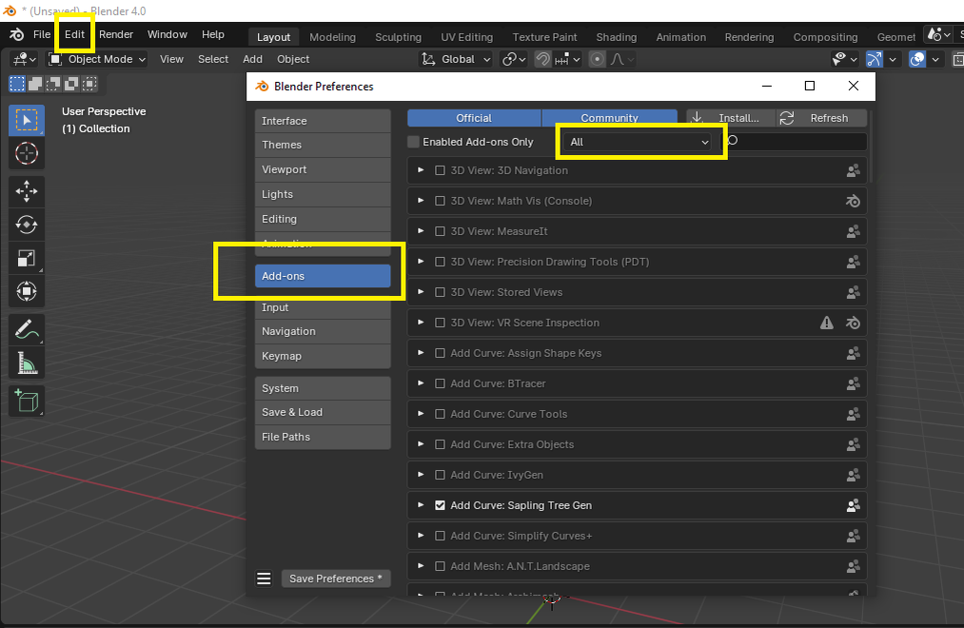The width and height of the screenshot is (964, 628).
Task: Open the Edit menu
Action: pyautogui.click(x=74, y=34)
